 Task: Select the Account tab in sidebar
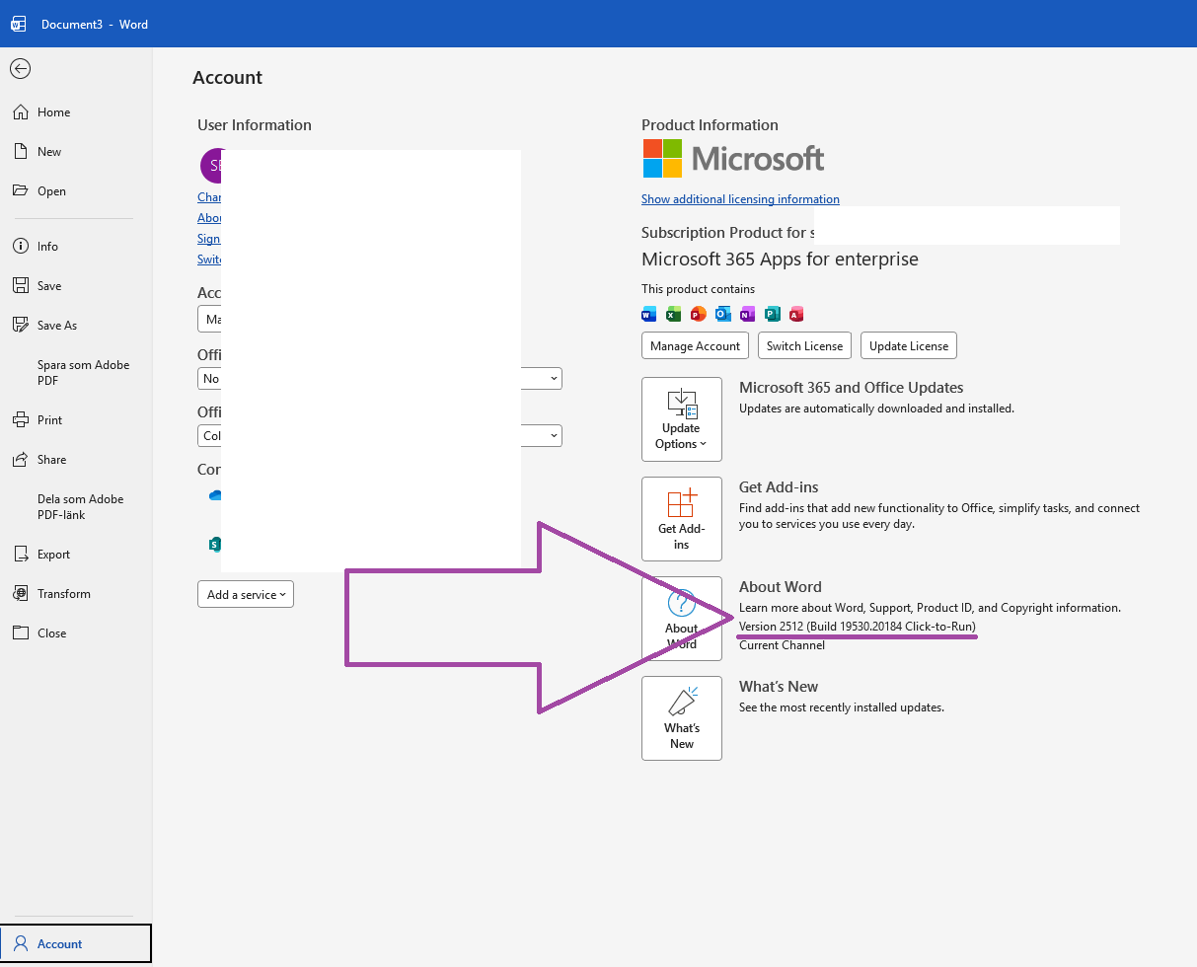[76, 943]
